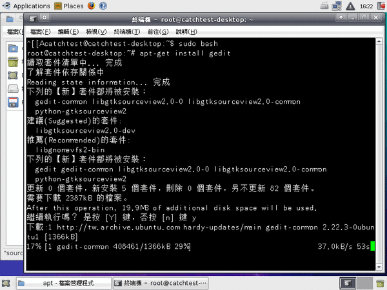
Task: Open the terminal 編輯(E) menu
Action: point(68,32)
